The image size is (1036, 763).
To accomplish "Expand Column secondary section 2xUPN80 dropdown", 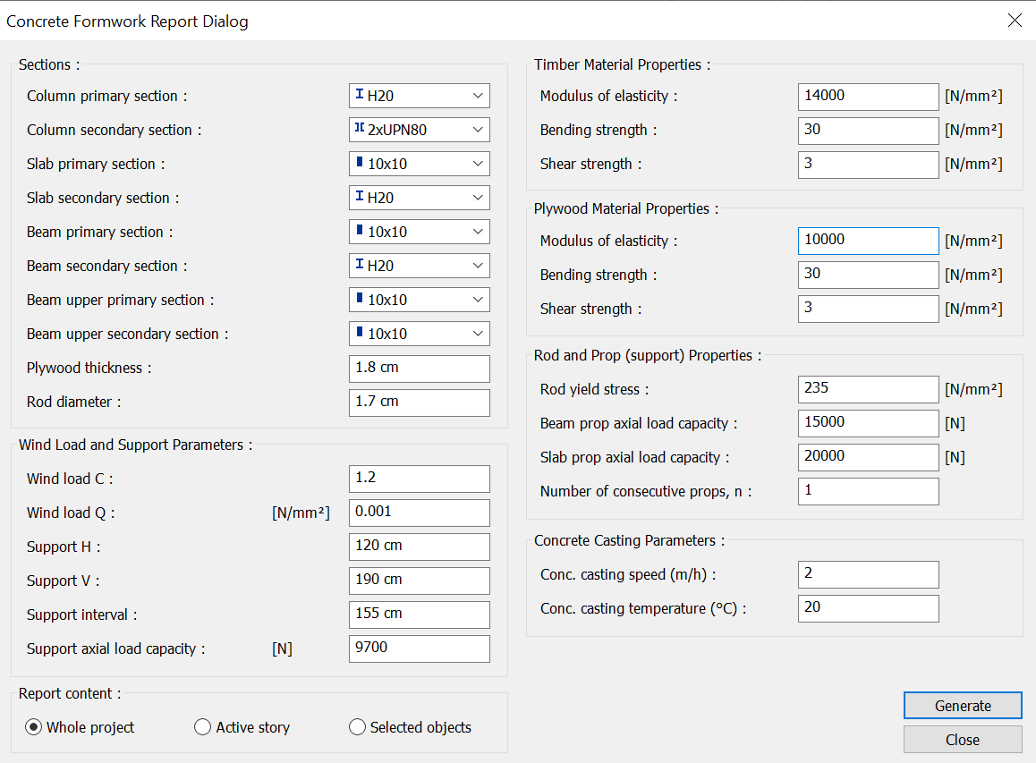I will point(419,130).
